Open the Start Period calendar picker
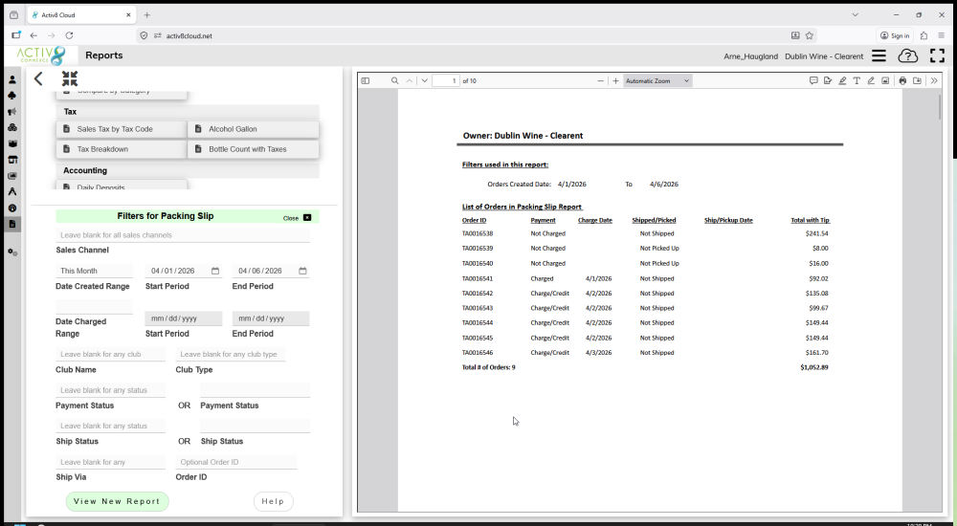 [x=214, y=271]
